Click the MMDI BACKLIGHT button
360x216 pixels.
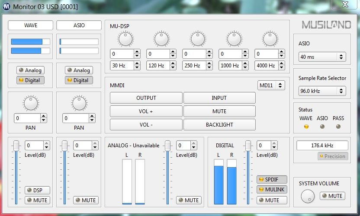pos(219,125)
